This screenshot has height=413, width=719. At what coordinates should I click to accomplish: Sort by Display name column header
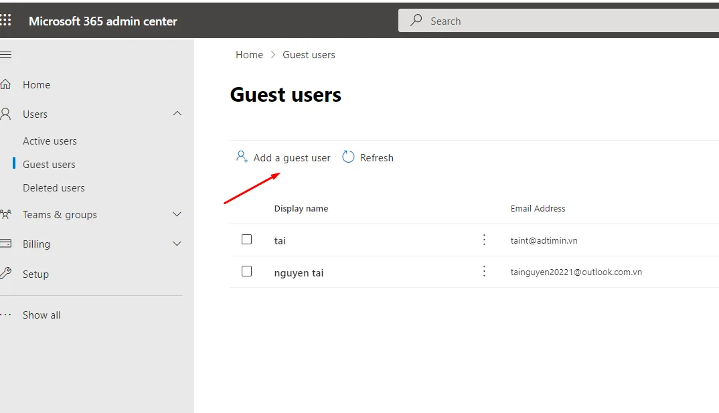click(x=301, y=209)
